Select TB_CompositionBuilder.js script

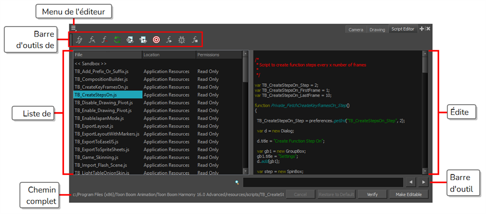(x=101, y=79)
